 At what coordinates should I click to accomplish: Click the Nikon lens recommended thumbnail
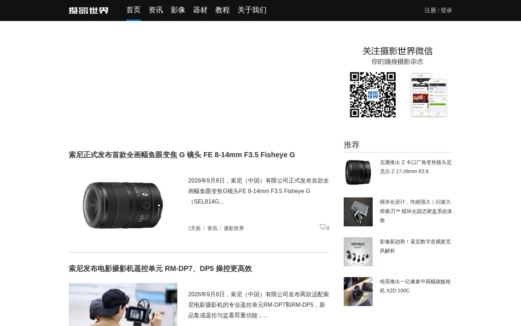tap(358, 172)
